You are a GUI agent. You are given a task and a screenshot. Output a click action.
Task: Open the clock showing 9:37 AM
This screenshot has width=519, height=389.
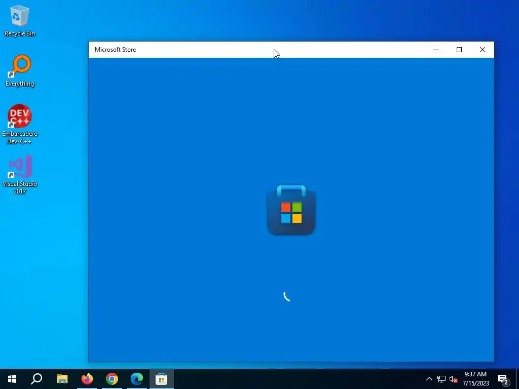[475, 379]
